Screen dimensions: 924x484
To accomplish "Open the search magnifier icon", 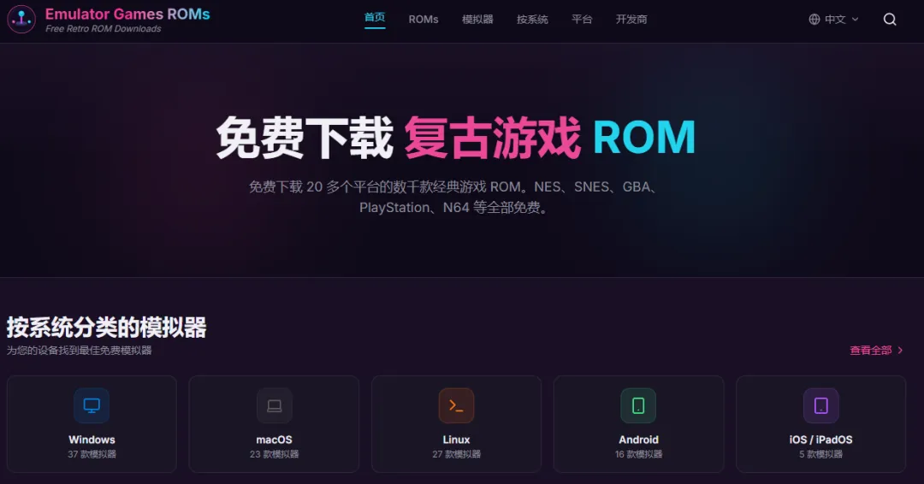I will [890, 20].
